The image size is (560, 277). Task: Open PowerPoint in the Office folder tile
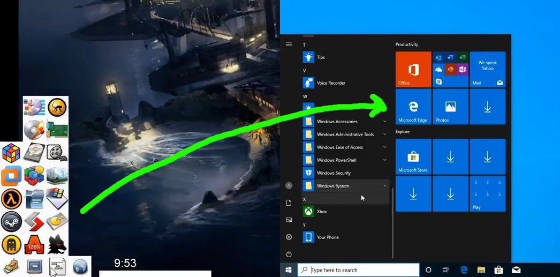tap(450, 69)
